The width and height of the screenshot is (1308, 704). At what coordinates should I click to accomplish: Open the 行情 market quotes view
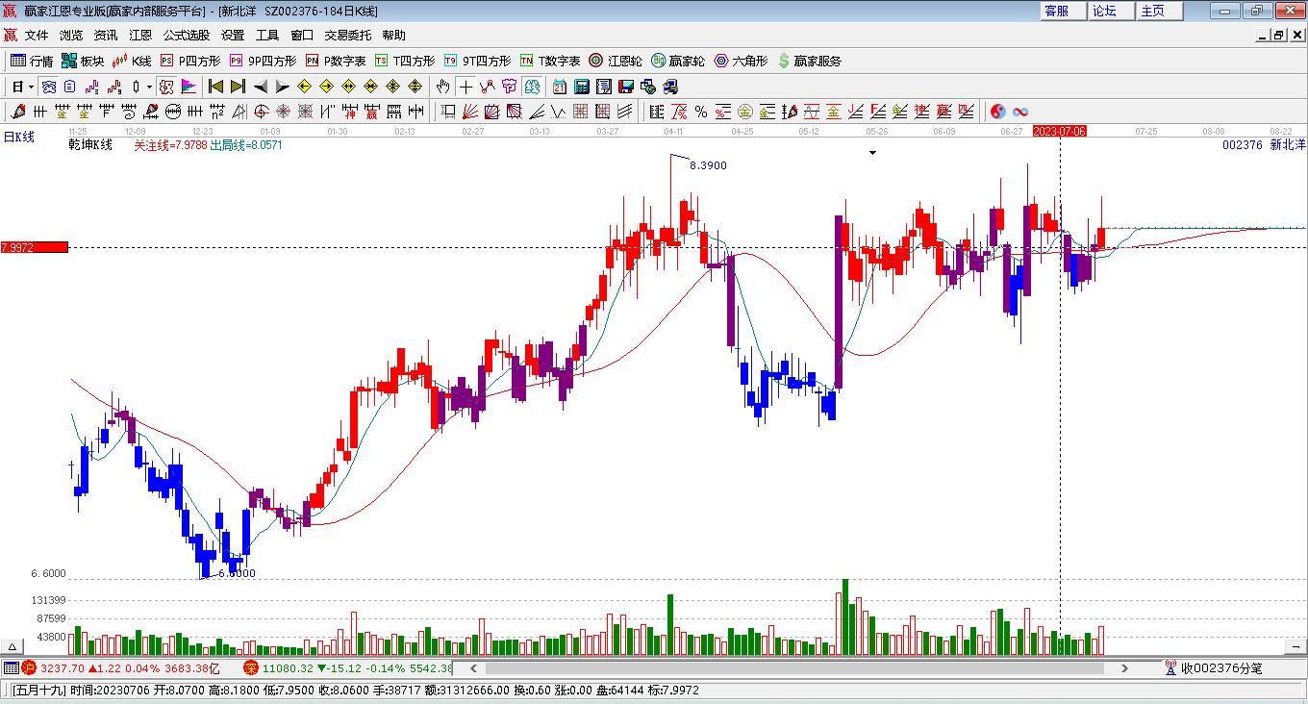32,61
